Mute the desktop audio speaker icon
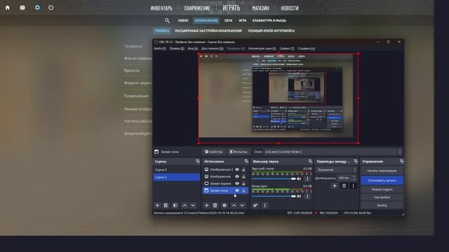This screenshot has width=449, height=252. (300, 179)
